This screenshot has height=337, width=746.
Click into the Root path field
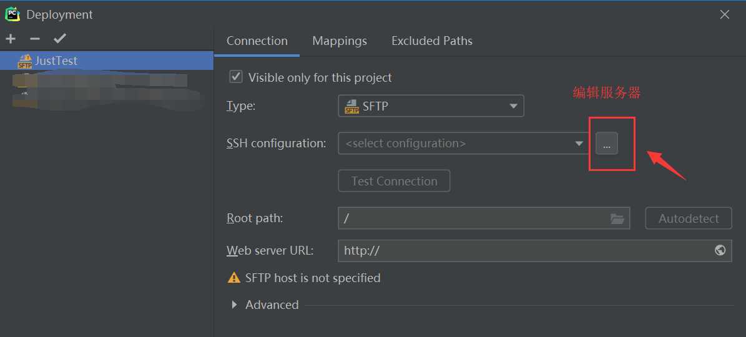484,218
